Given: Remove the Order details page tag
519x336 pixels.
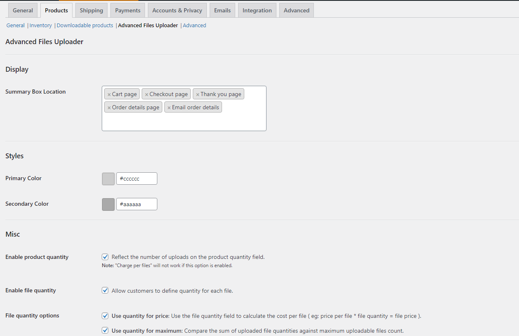Looking at the screenshot, I should click(109, 108).
